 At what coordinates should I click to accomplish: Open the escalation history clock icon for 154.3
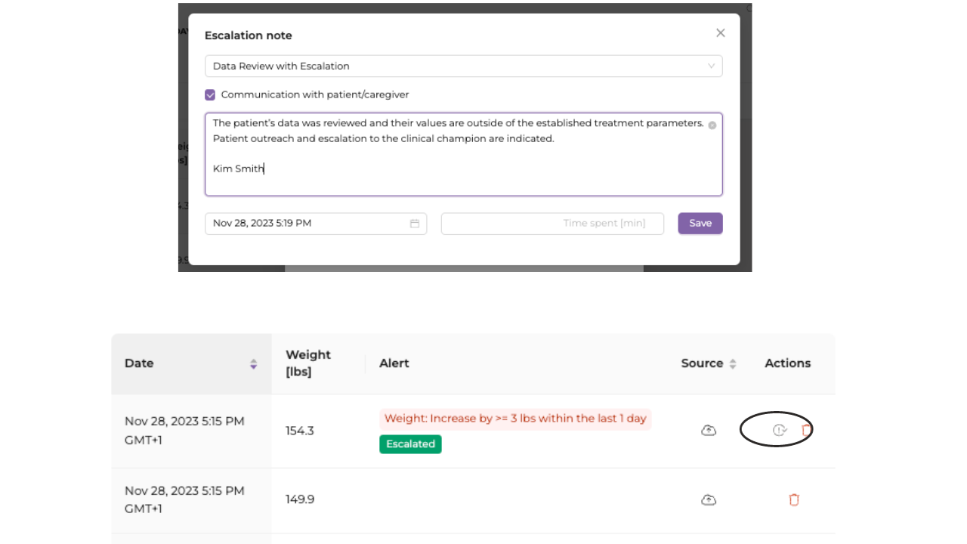point(780,430)
